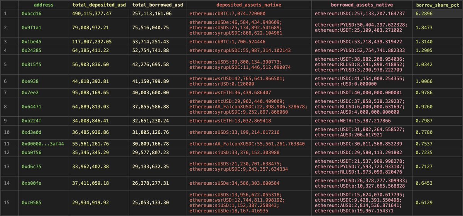This screenshot has width=463, height=216.
Task: Click borrow share value 0.9260
Action: (x=424, y=106)
